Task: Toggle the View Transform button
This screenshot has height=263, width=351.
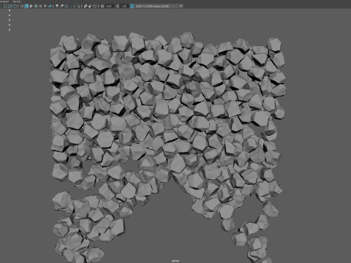Action: (x=132, y=6)
